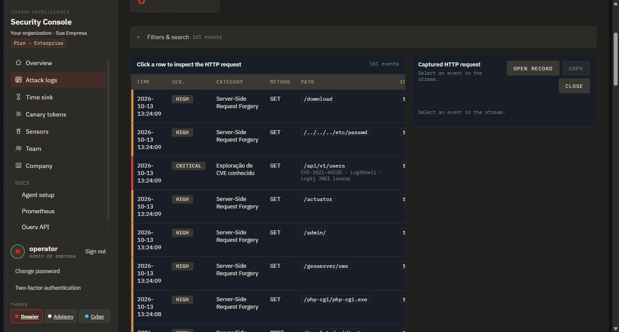Open Team page

58,149
